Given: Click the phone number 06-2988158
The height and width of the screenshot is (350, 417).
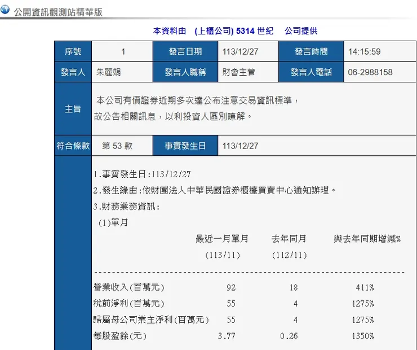Looking at the screenshot, I should [370, 72].
